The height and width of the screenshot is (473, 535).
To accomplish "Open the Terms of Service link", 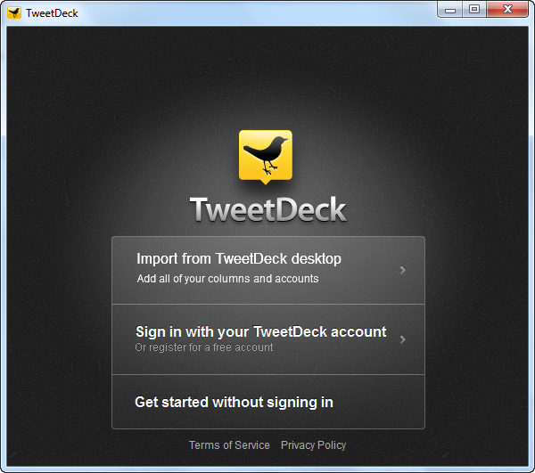I will pyautogui.click(x=229, y=445).
